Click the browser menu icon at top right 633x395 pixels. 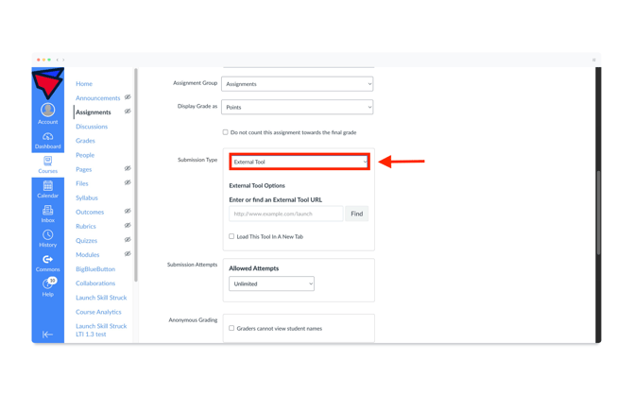click(594, 60)
